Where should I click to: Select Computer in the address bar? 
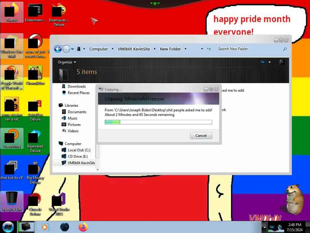coord(98,49)
